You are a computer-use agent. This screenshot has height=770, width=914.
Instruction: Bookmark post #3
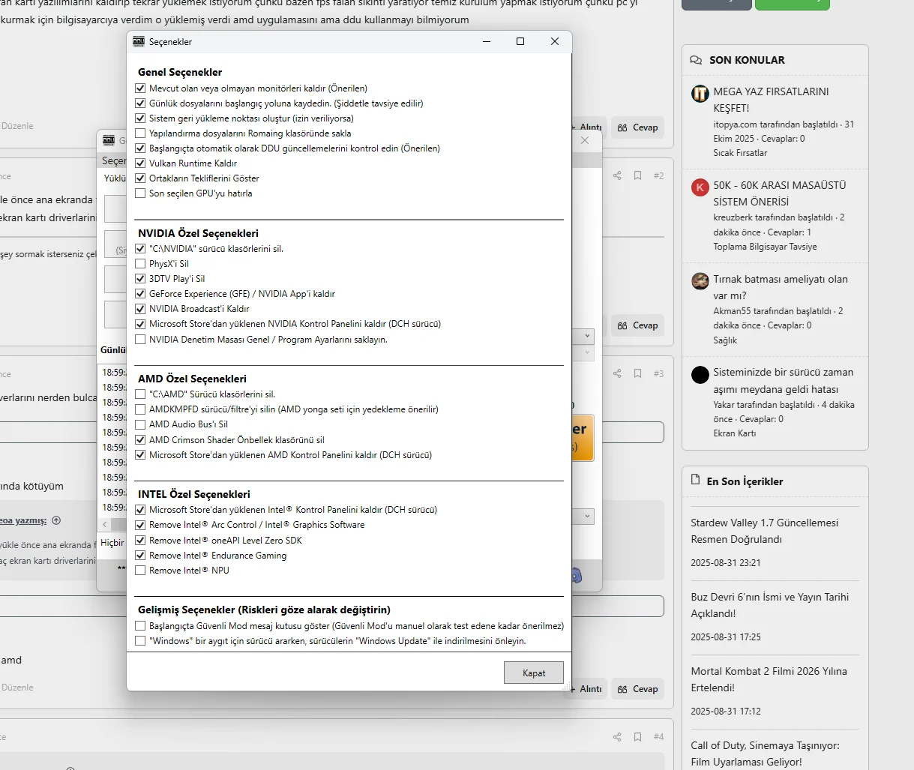[x=637, y=373]
